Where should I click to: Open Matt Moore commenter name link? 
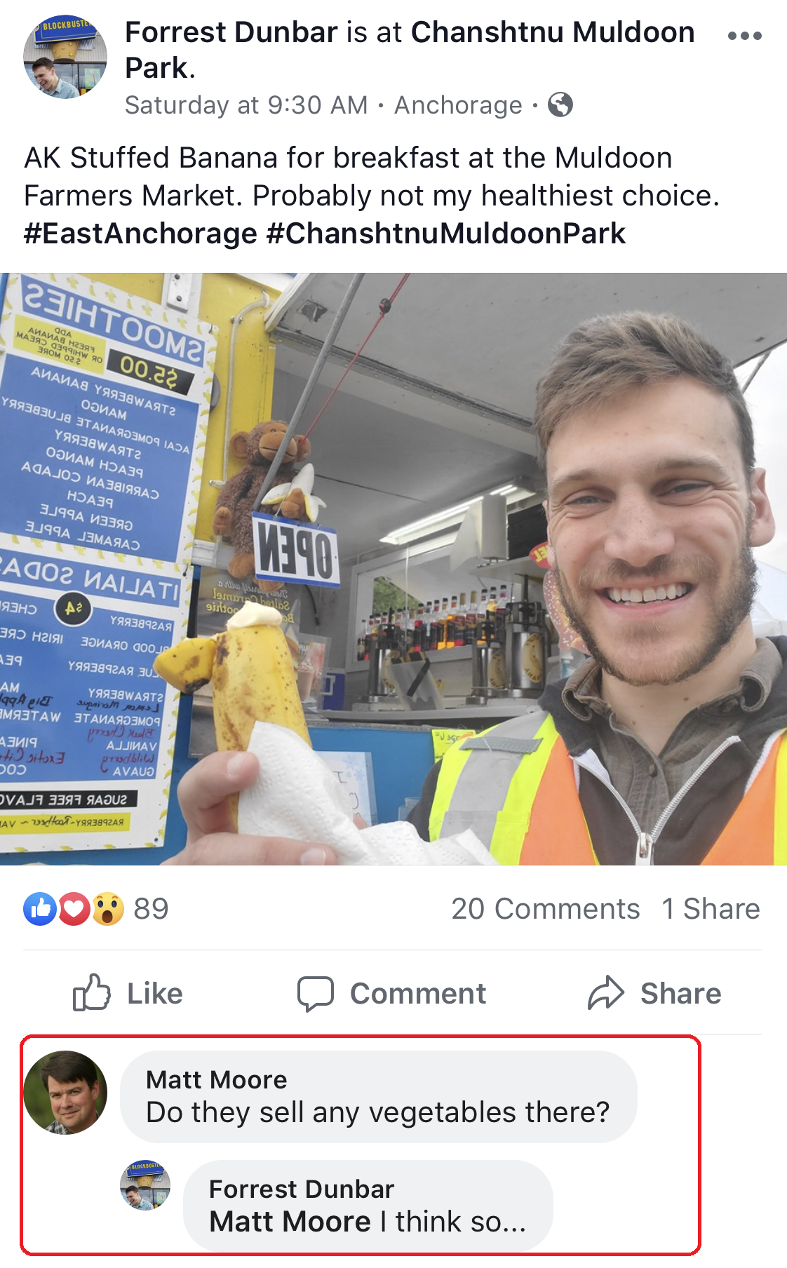[x=217, y=1079]
